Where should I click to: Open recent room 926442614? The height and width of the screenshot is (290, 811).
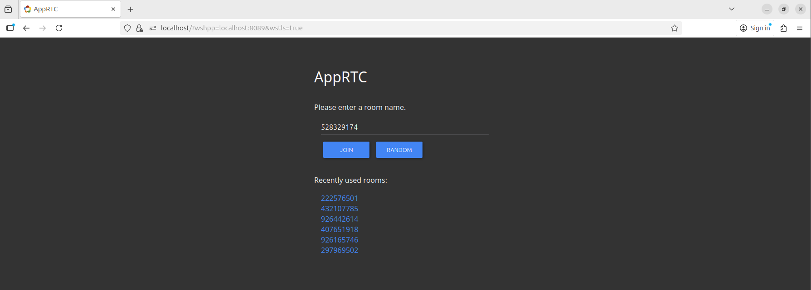click(339, 219)
